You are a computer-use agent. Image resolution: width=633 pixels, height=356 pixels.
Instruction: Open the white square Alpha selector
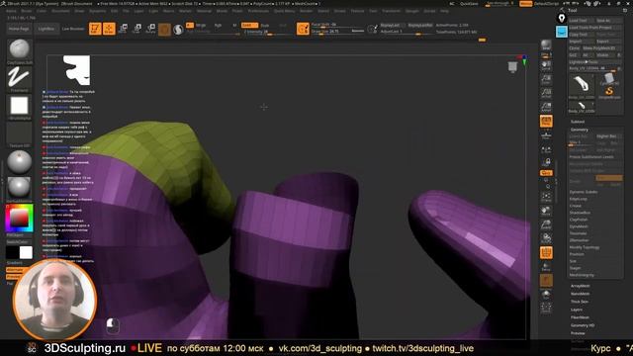pos(19,106)
